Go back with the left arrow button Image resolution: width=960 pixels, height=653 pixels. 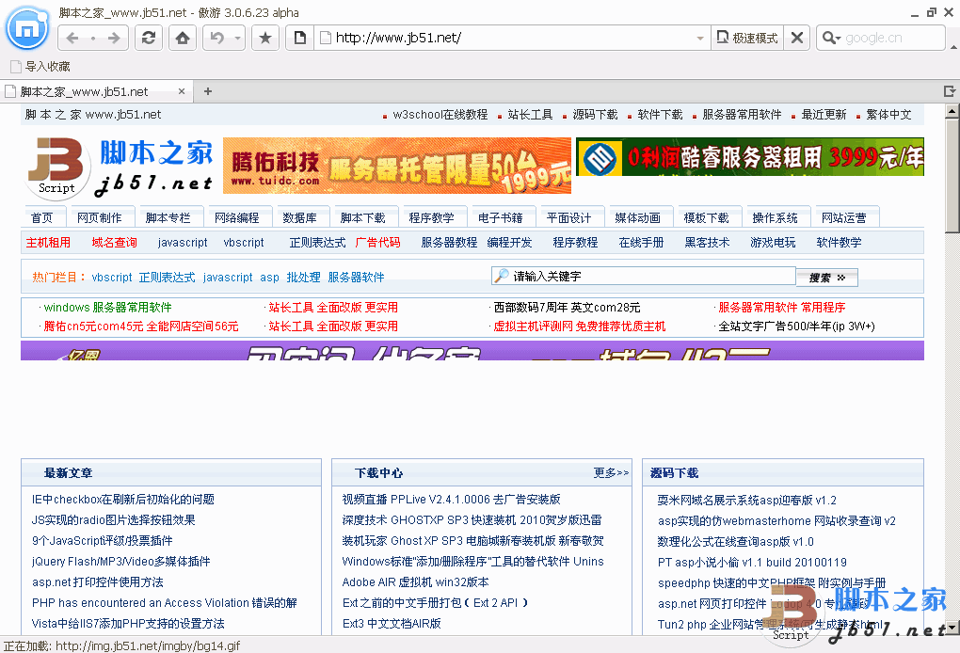pos(72,38)
